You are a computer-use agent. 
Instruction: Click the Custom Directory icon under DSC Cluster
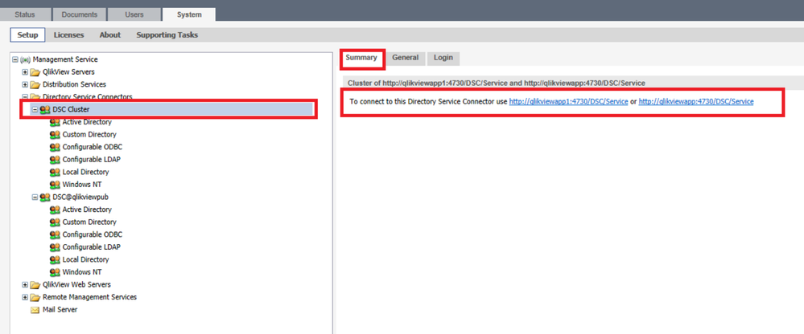(55, 135)
